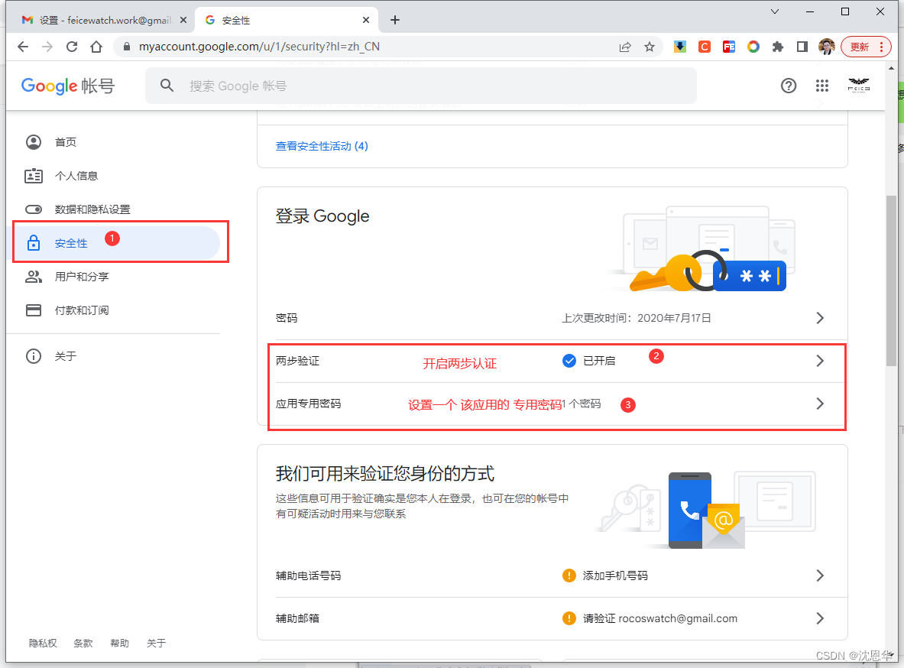Image resolution: width=904 pixels, height=668 pixels.
Task: Share this page via share icon
Action: 625,47
